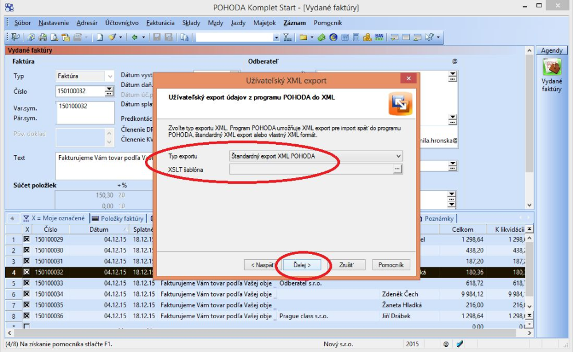
Task: Expand the arrow beside green back icon
Action: tap(143, 37)
